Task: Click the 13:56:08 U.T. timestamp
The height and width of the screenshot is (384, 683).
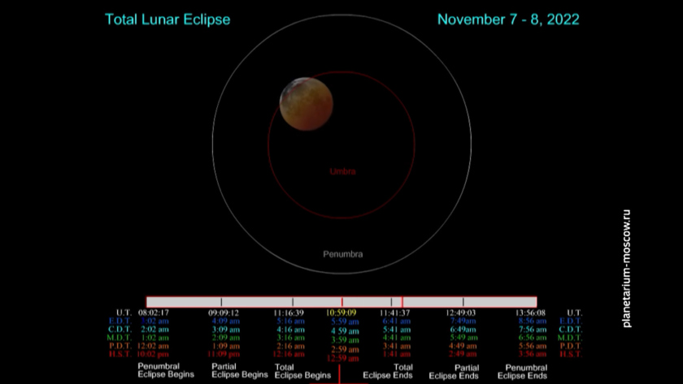Action: click(530, 313)
